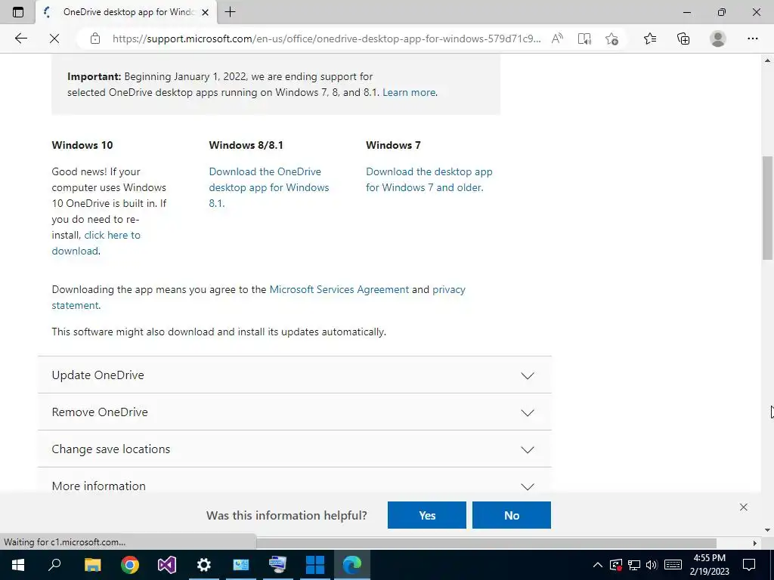Open the browser profile menu
The image size is (774, 580).
click(x=718, y=39)
